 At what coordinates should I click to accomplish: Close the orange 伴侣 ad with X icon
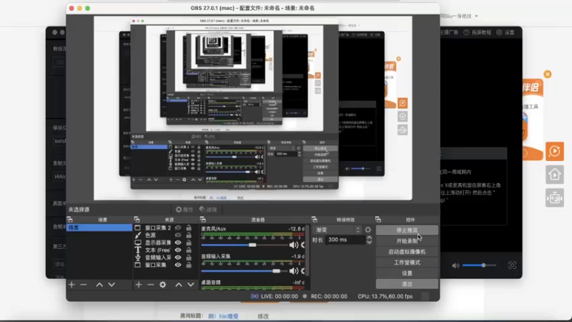[x=548, y=74]
